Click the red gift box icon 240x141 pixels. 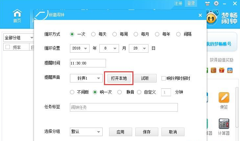[221, 70]
